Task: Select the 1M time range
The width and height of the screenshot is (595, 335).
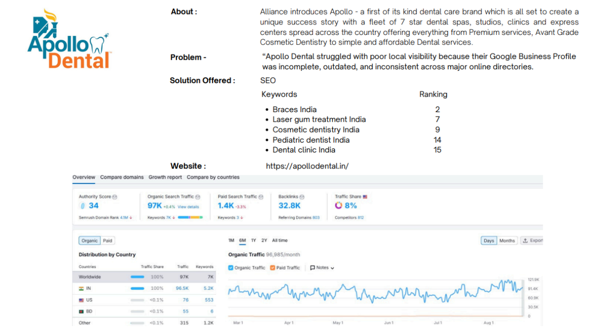Action: [x=231, y=241]
